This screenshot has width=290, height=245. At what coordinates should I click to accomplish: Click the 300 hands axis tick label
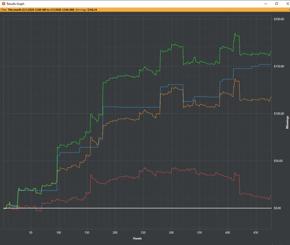point(171,233)
